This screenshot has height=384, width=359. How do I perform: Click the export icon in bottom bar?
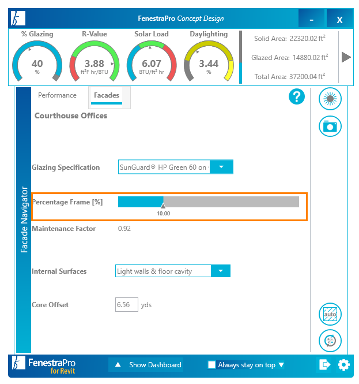325,364
